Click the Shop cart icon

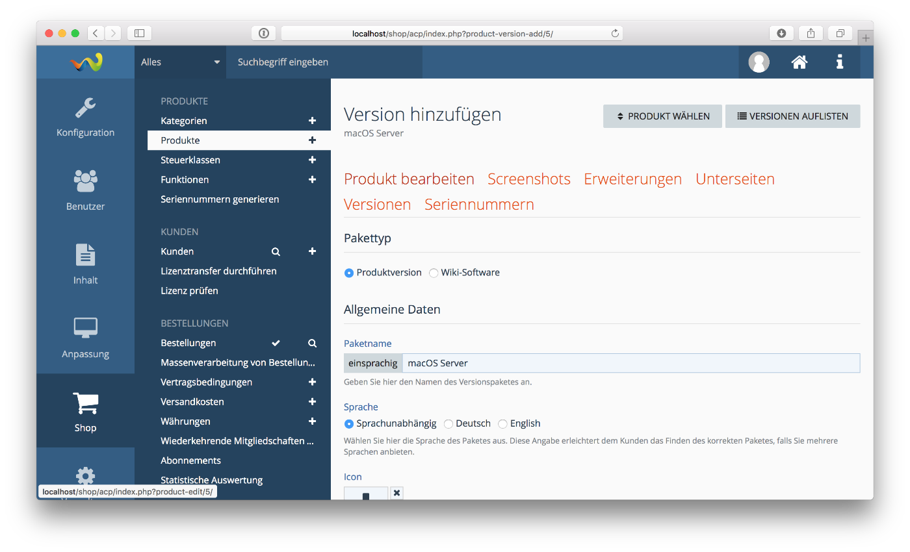tap(85, 404)
